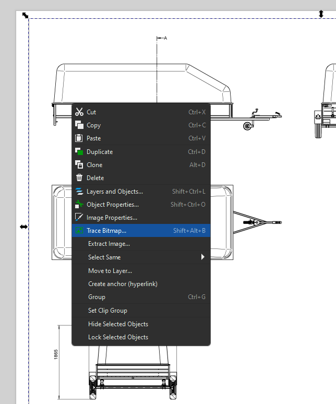The height and width of the screenshot is (404, 336).
Task: Click the Image Properties icon
Action: 79,218
